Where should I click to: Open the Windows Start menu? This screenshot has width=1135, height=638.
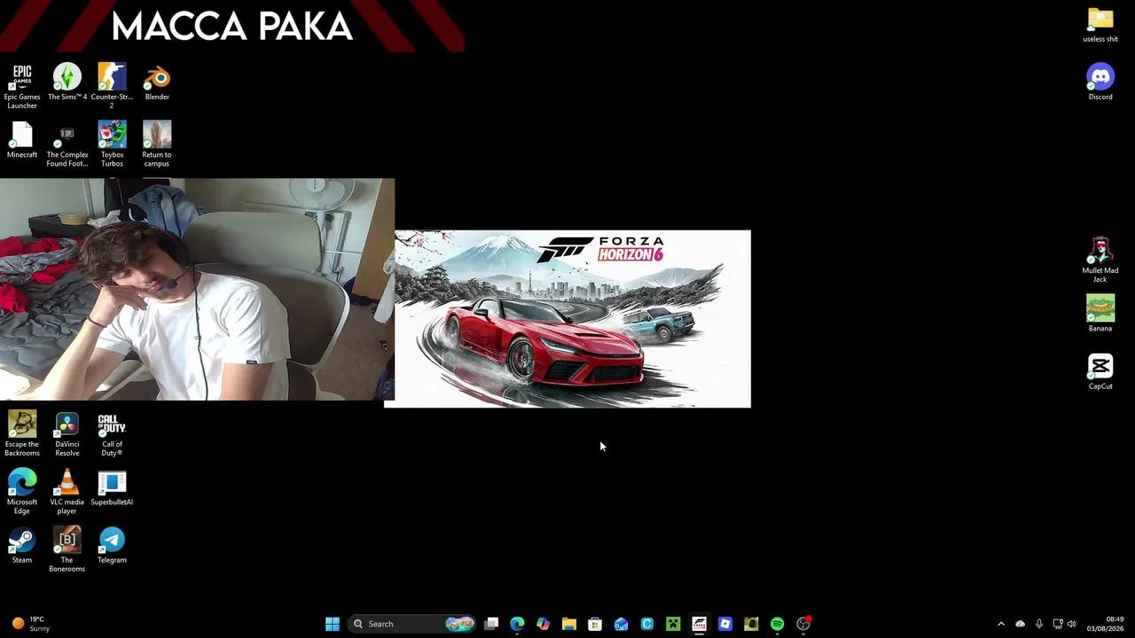[333, 624]
